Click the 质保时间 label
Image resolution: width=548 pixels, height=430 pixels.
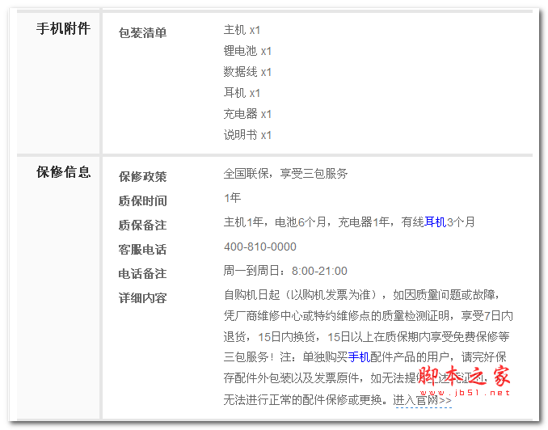pos(142,201)
